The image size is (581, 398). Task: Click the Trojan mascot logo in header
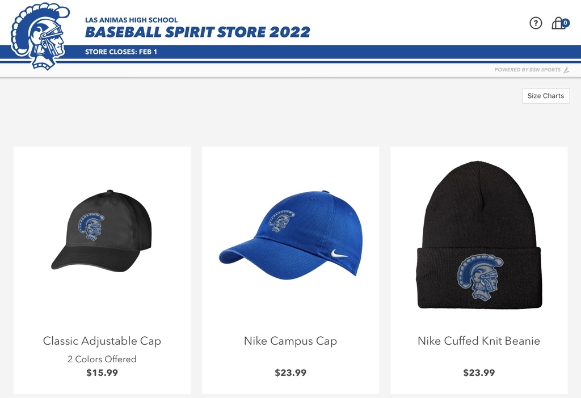click(40, 36)
